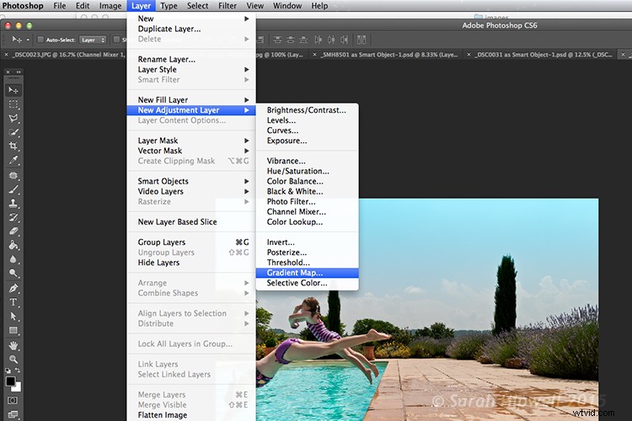The image size is (632, 421).
Task: Select the Horizontal Type tool
Action: (13, 302)
